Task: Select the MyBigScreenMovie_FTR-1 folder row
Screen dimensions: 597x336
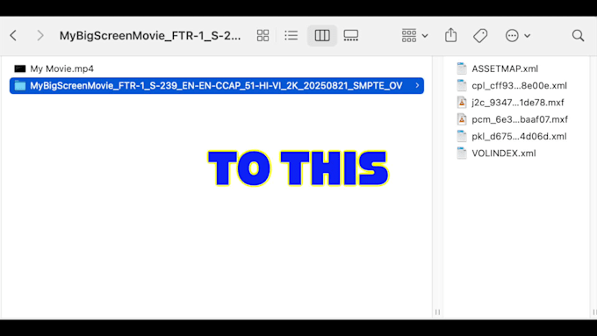Action: click(x=217, y=86)
